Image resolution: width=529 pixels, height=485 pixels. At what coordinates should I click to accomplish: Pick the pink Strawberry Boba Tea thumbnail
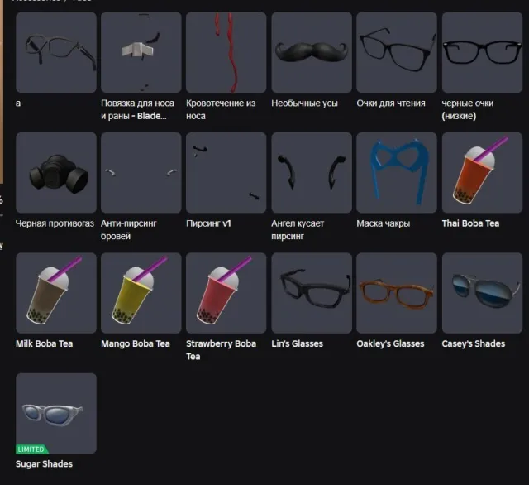click(226, 293)
